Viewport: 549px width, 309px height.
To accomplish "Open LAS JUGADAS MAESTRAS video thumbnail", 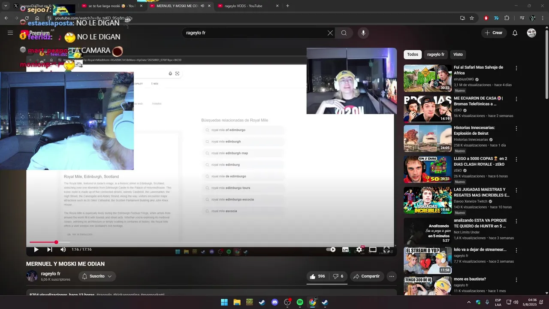I will coord(428,200).
